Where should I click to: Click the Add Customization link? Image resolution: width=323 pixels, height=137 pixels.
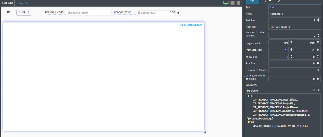[x=191, y=25]
